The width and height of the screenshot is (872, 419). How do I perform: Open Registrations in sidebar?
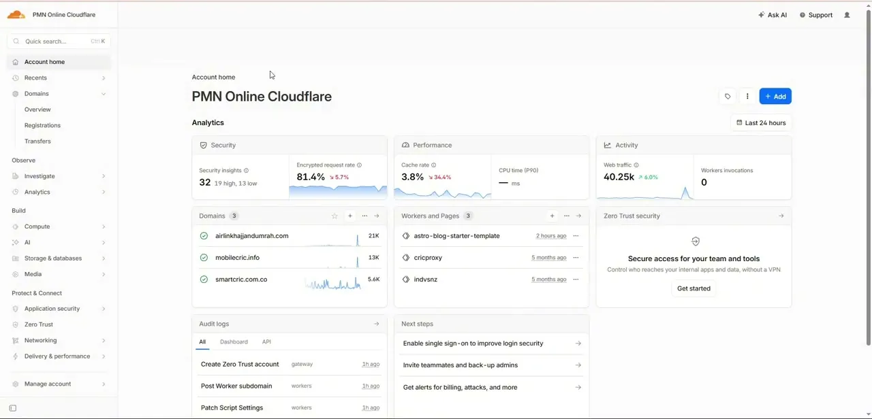[42, 126]
